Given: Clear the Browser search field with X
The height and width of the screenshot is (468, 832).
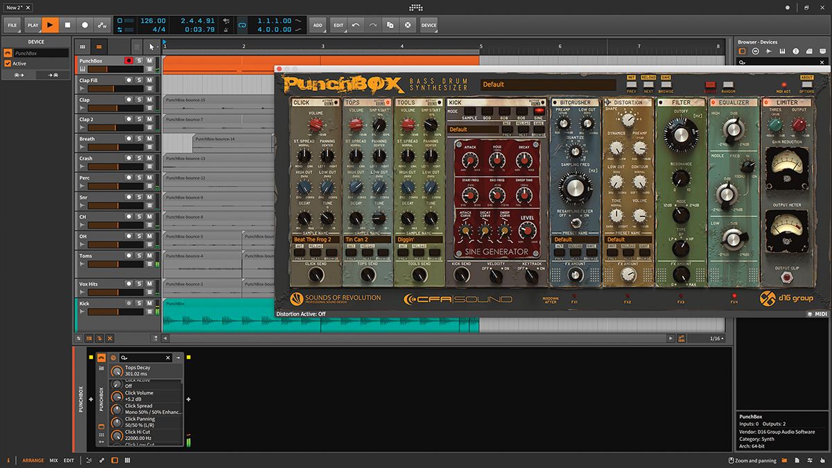Looking at the screenshot, I should [x=823, y=62].
